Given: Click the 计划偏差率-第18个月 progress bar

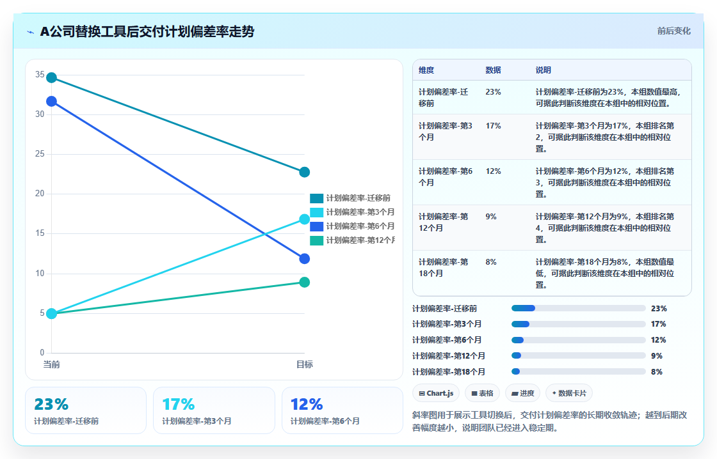Looking at the screenshot, I should point(579,372).
